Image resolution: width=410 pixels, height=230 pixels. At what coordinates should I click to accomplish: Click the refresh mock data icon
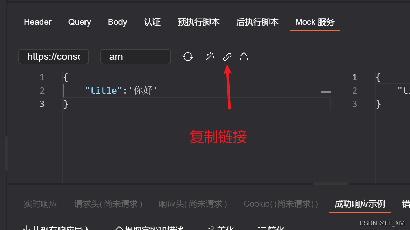[x=188, y=57]
